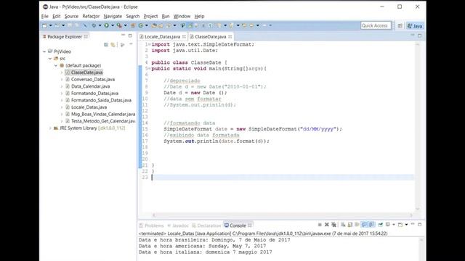Open the Source menu

click(x=71, y=16)
